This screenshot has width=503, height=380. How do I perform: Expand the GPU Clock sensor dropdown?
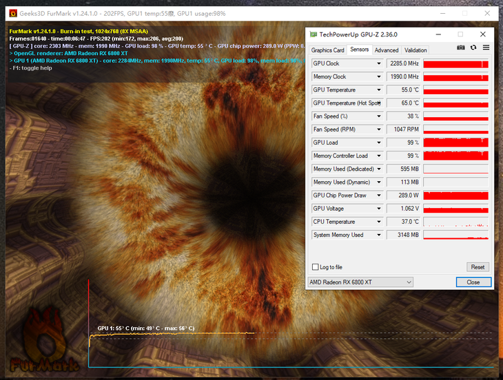[378, 63]
